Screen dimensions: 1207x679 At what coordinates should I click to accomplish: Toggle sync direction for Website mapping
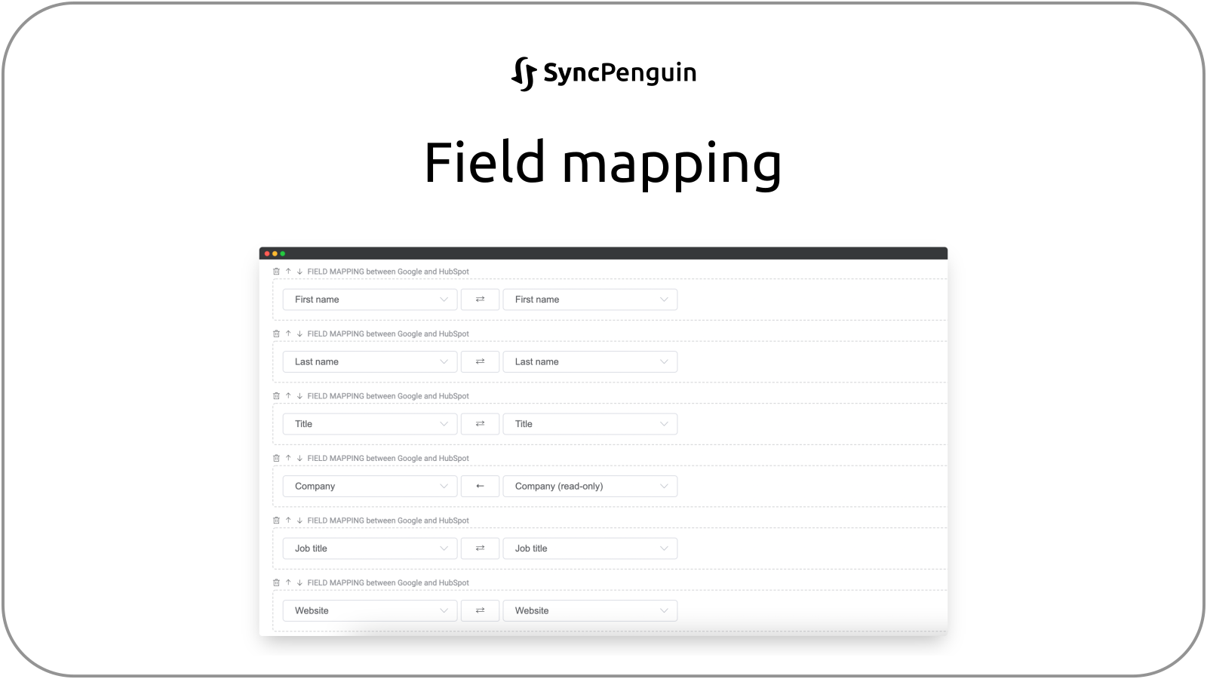[x=480, y=610]
